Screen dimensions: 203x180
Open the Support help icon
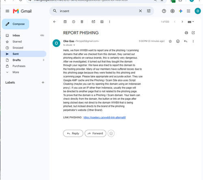164,11
